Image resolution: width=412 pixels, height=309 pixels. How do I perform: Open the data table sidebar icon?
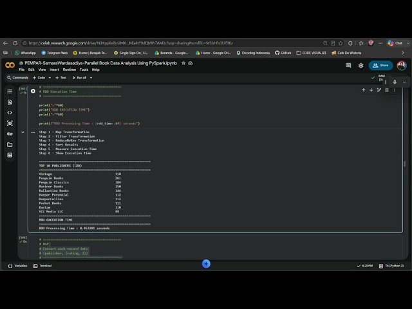coord(10,155)
